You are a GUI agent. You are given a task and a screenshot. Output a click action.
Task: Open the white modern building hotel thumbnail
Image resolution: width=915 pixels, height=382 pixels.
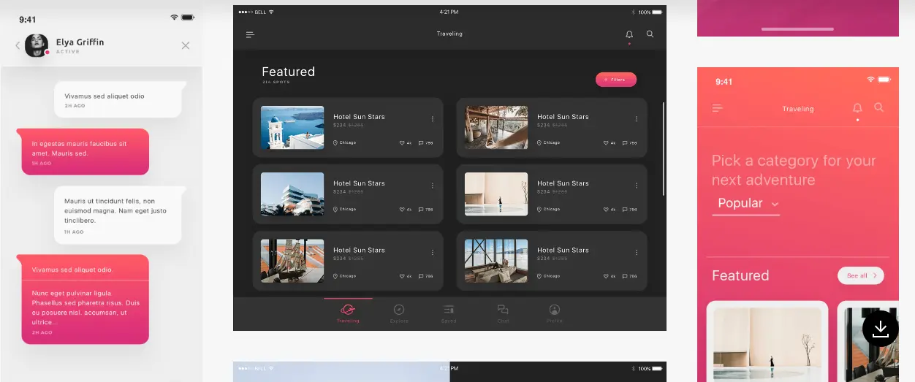pyautogui.click(x=292, y=194)
